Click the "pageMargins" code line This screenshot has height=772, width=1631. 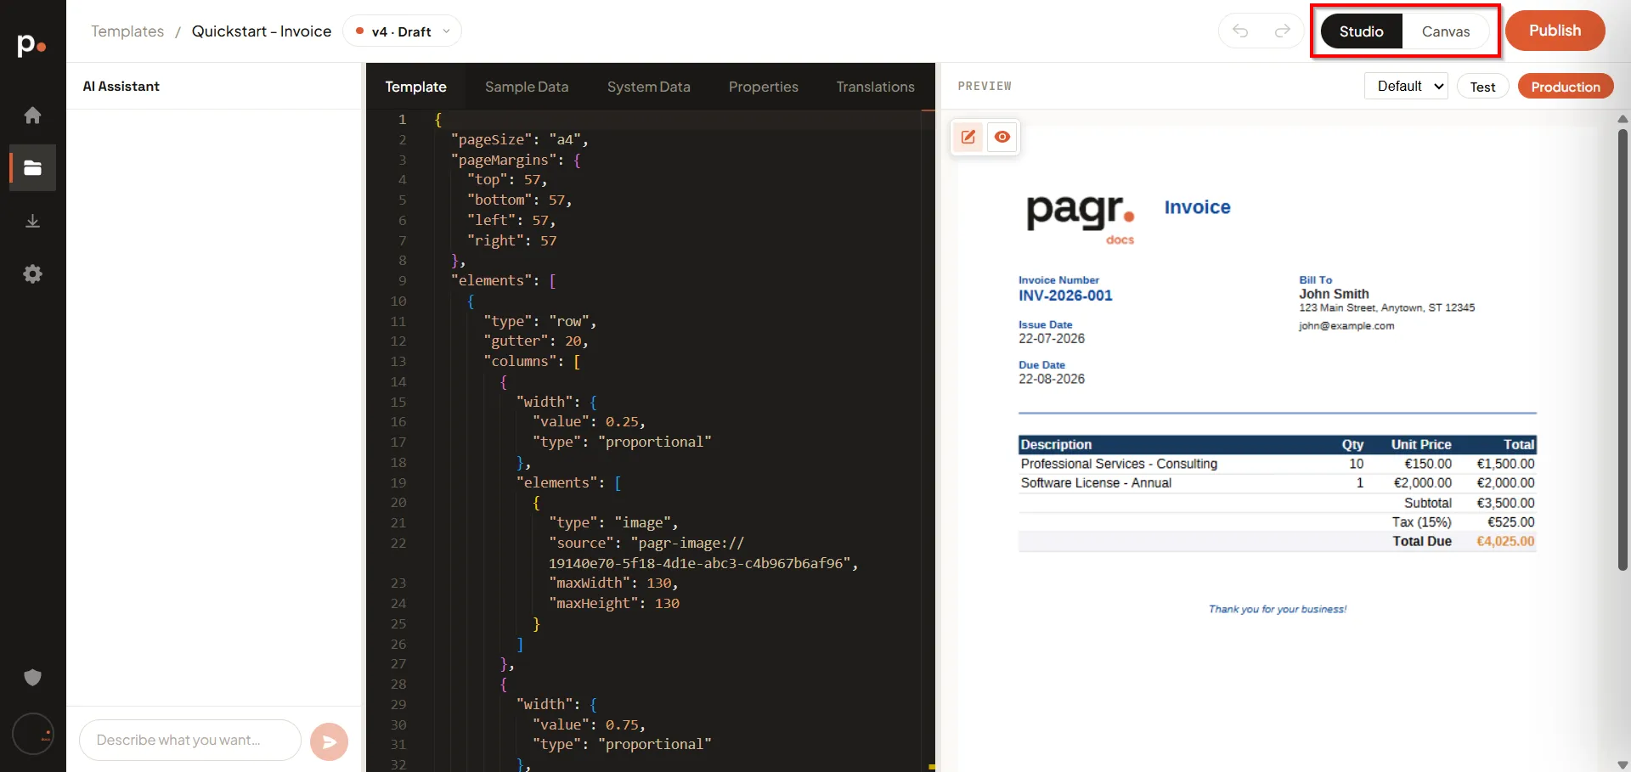[516, 160]
